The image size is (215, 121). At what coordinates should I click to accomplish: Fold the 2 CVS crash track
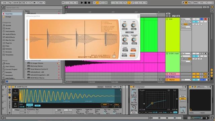(167, 53)
